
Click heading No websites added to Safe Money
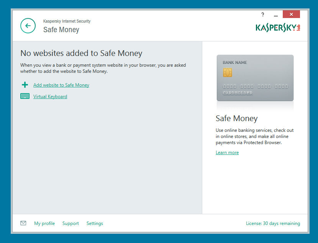pos(81,53)
